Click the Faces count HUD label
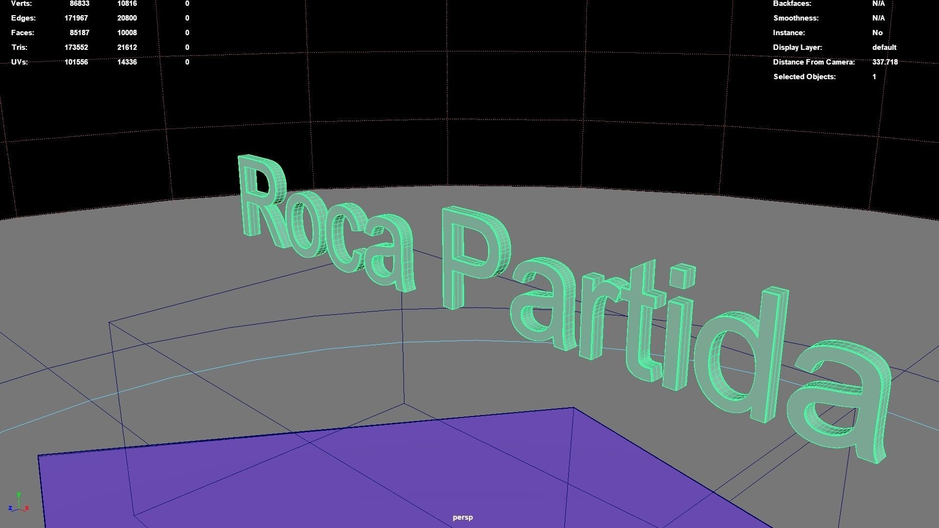 (x=22, y=33)
